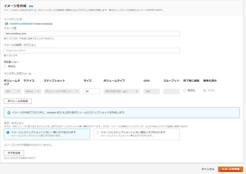The image size is (246, 174).
Task: Enable the 再起動しない checkbox
Action: 5,66
